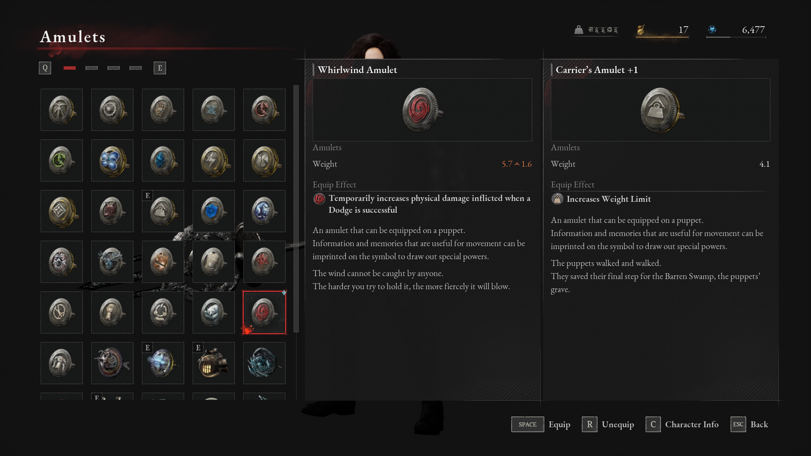811x456 pixels.
Task: Select the highlighted red Whirlwind Amulet slot
Action: click(x=264, y=312)
